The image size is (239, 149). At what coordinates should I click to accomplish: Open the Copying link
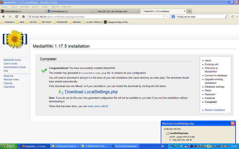pyautogui.click(x=8, y=83)
